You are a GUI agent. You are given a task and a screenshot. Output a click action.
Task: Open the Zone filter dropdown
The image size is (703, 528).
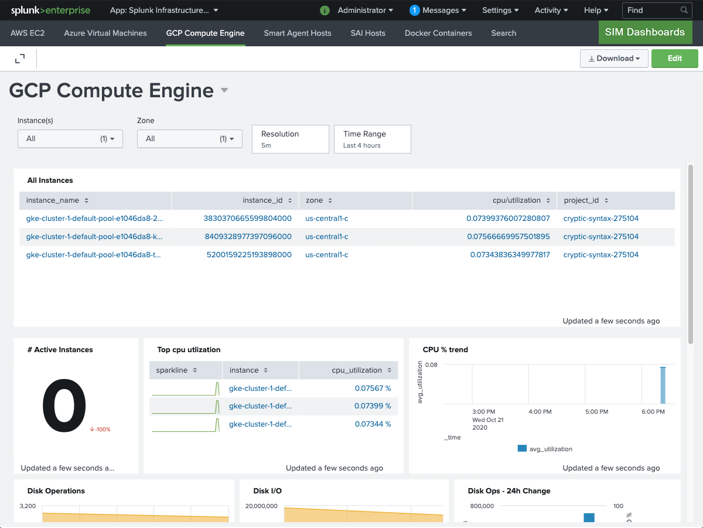pyautogui.click(x=190, y=139)
